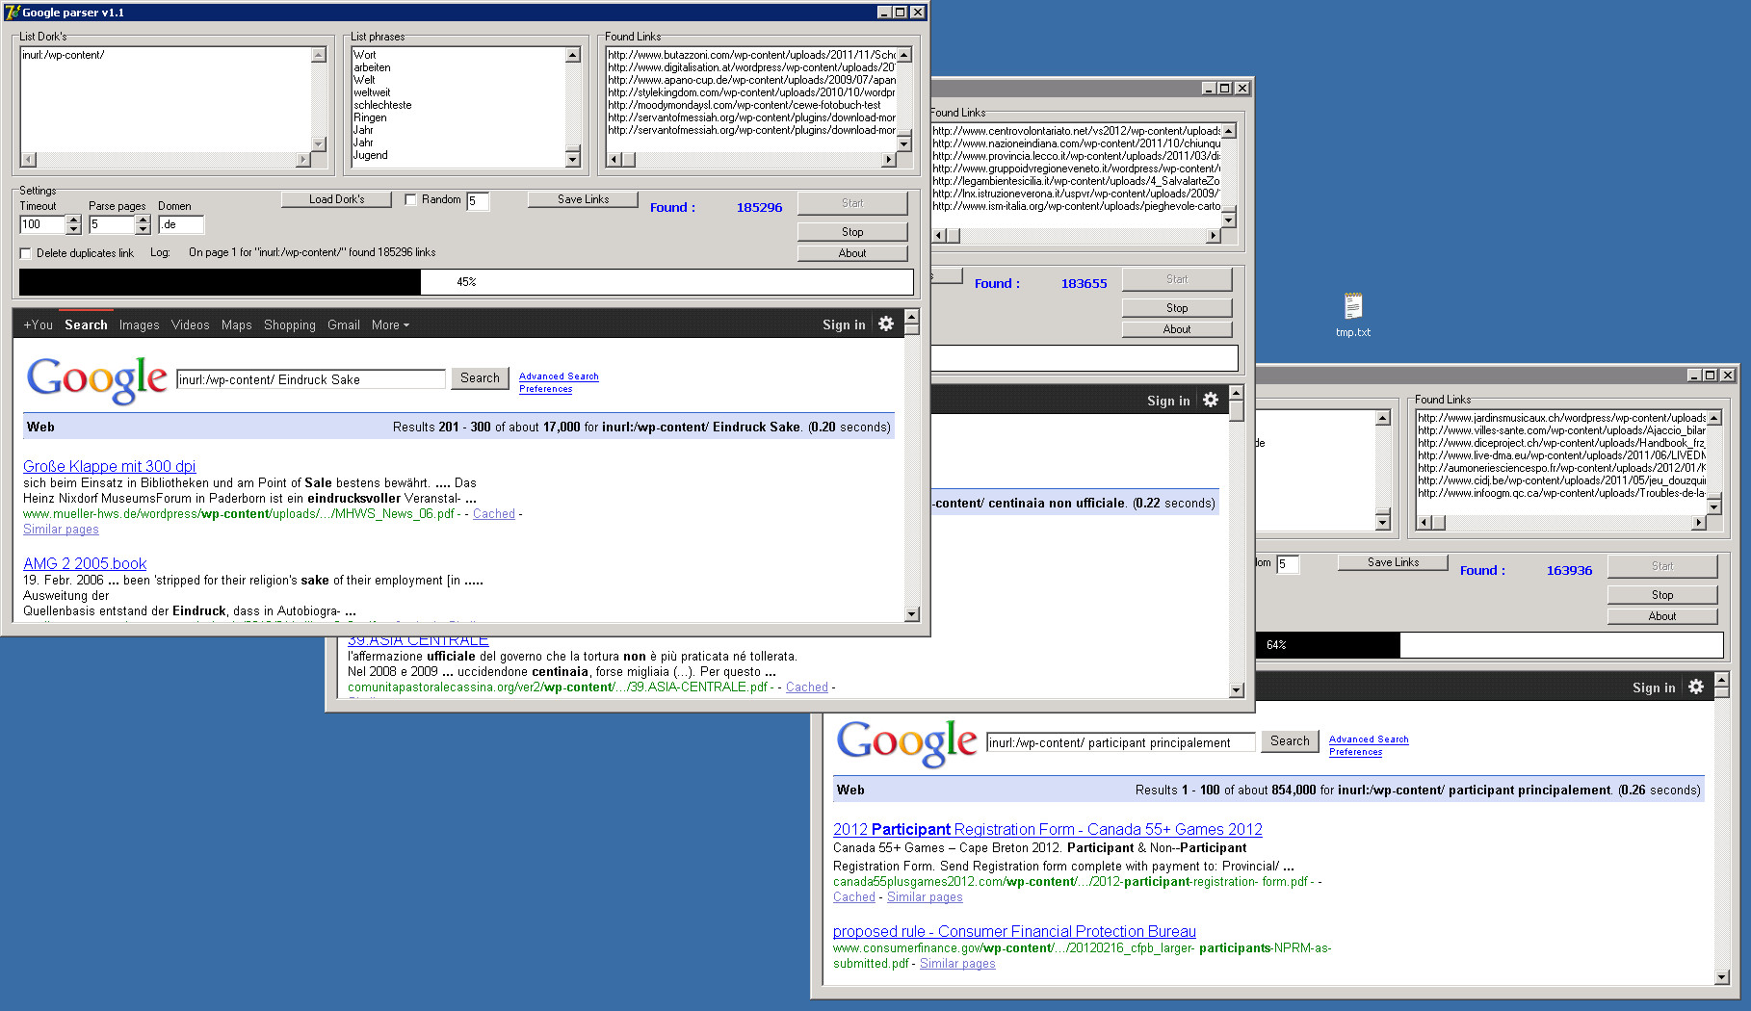
Task: Click About button in front window
Action: 852,253
